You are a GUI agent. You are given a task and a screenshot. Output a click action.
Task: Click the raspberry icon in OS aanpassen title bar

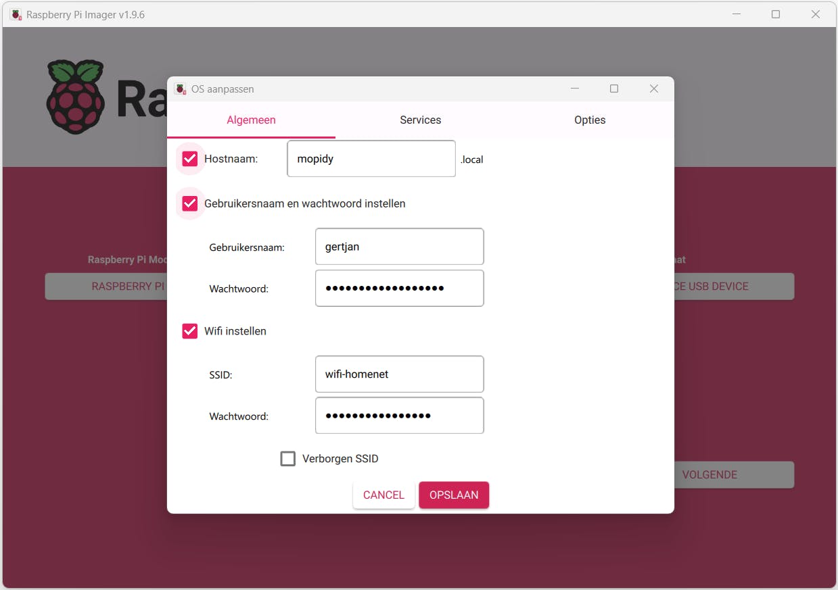tap(180, 89)
